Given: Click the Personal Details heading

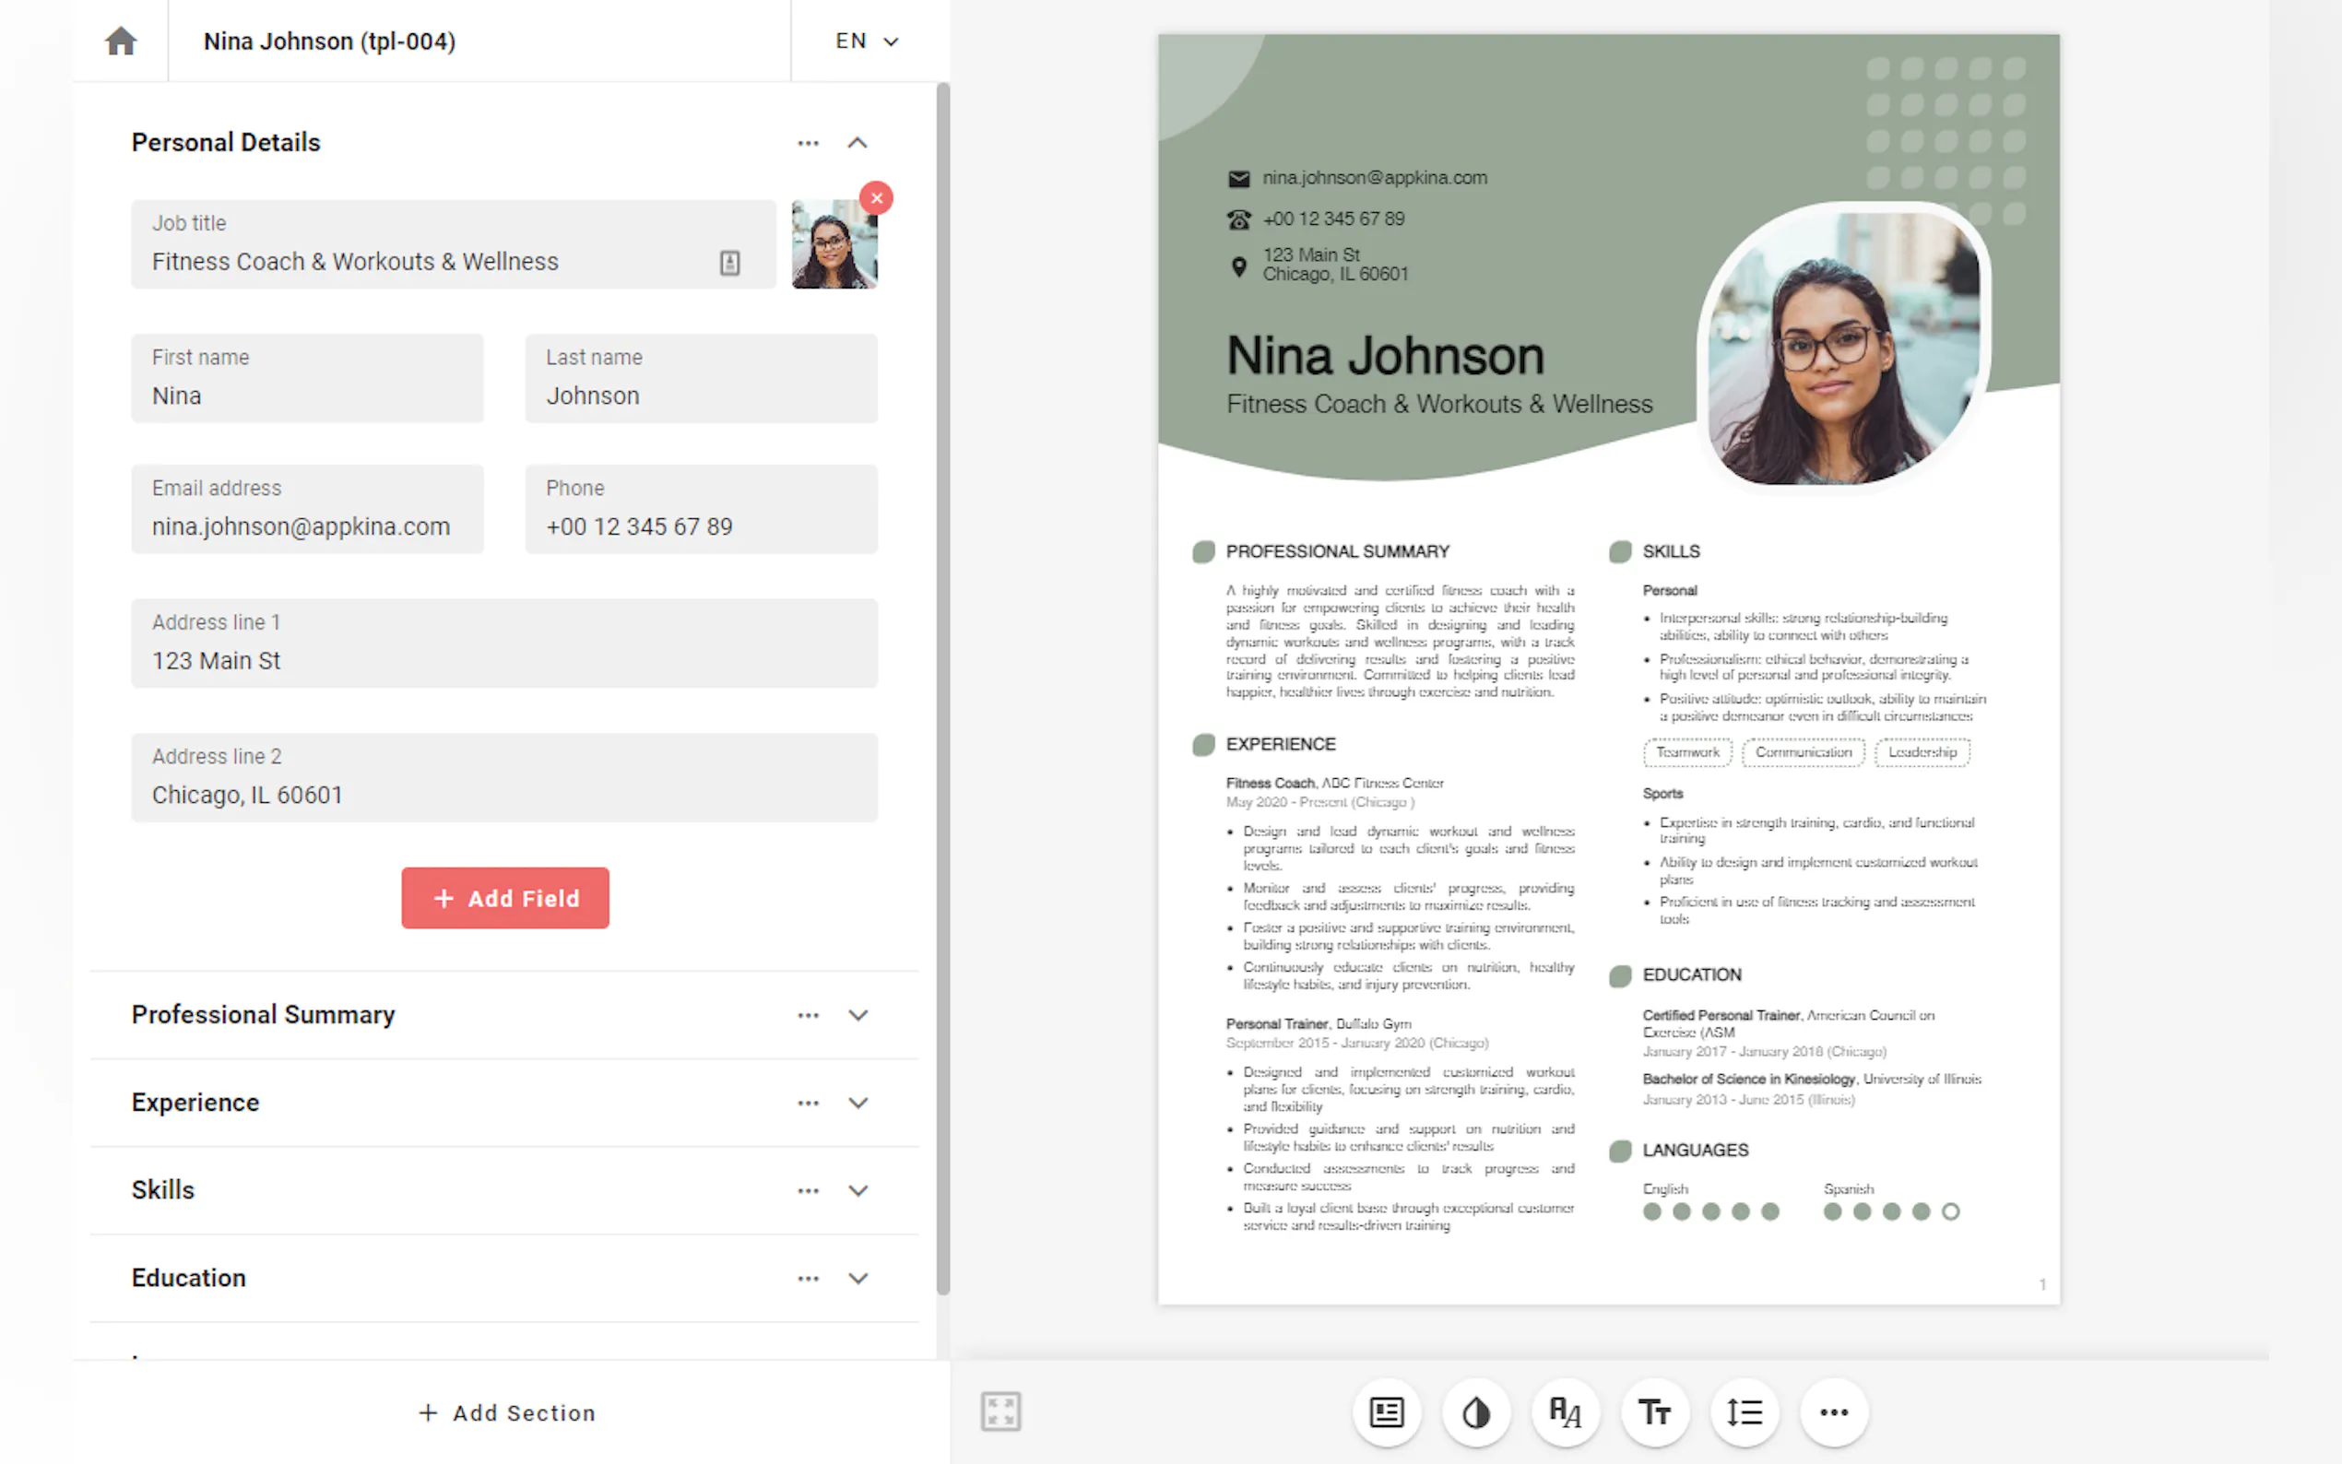Looking at the screenshot, I should click(x=226, y=142).
